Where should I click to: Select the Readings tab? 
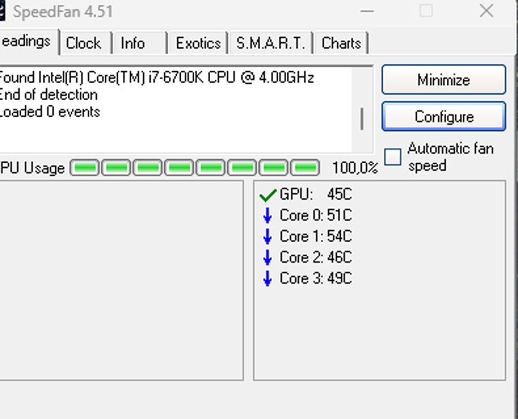point(29,42)
